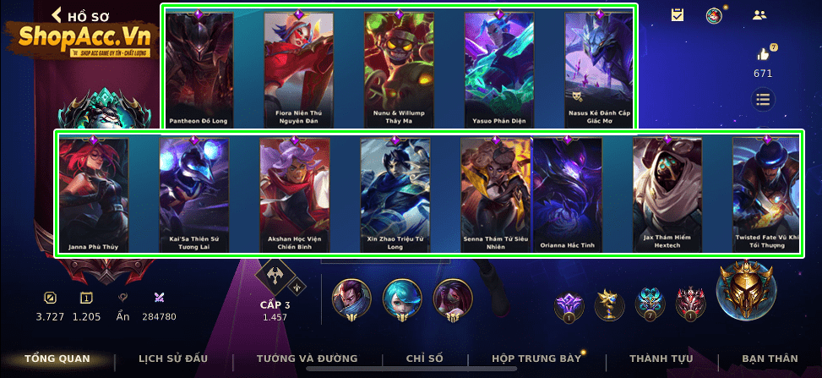Go back using the Hồ Sơ arrow
Image resolution: width=822 pixels, height=378 pixels.
[57, 14]
